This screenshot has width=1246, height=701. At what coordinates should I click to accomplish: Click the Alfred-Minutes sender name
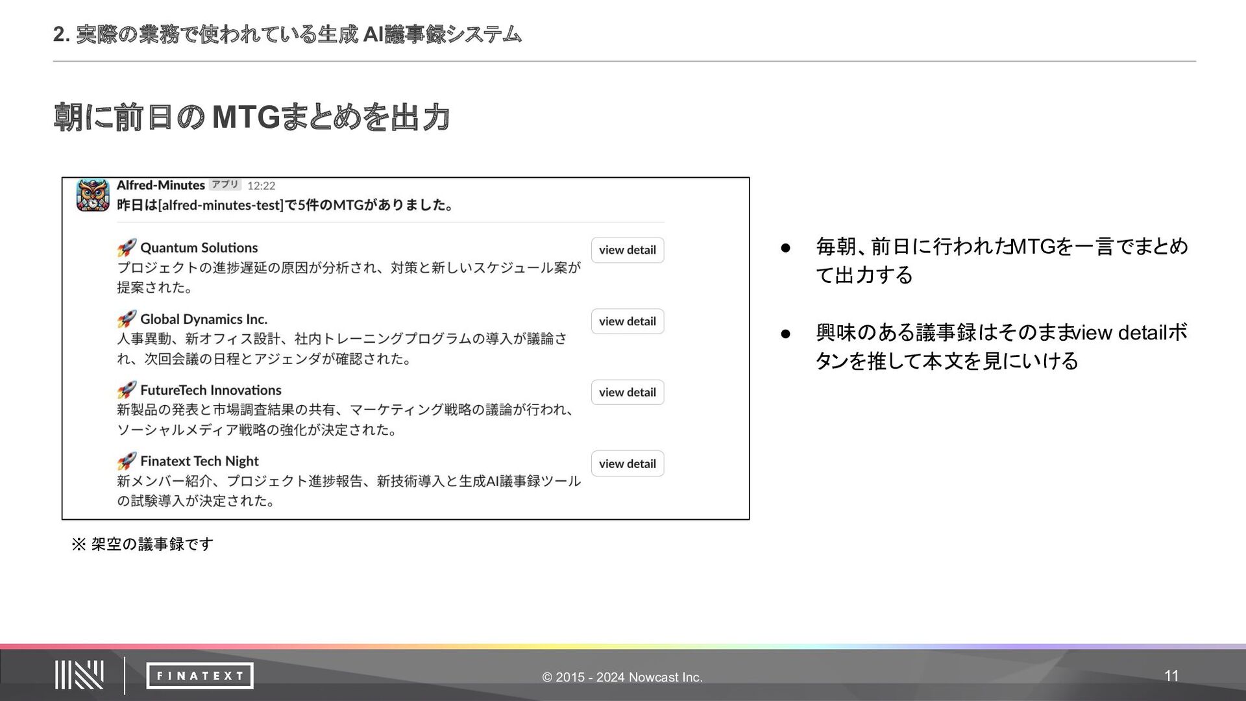click(x=160, y=185)
